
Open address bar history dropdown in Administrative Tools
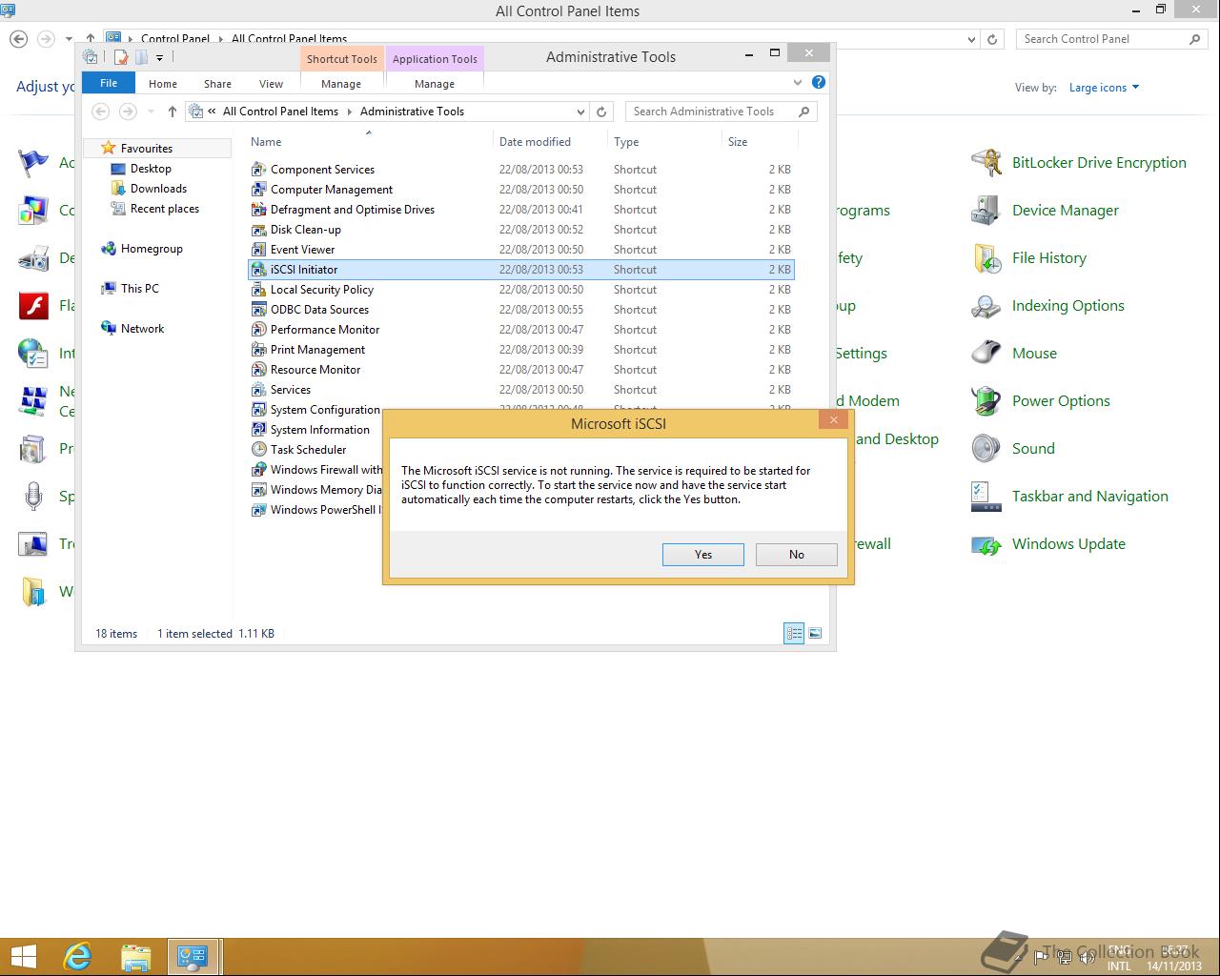pyautogui.click(x=580, y=112)
